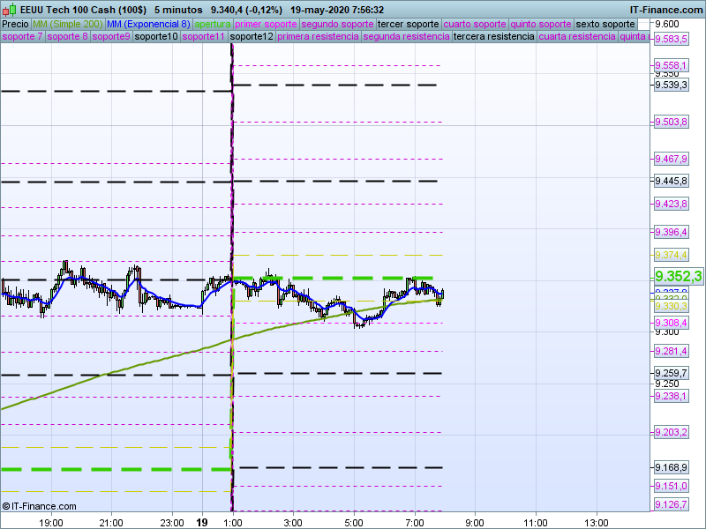The width and height of the screenshot is (706, 529).
Task: Click the cuarto soporte label
Action: pos(475,24)
